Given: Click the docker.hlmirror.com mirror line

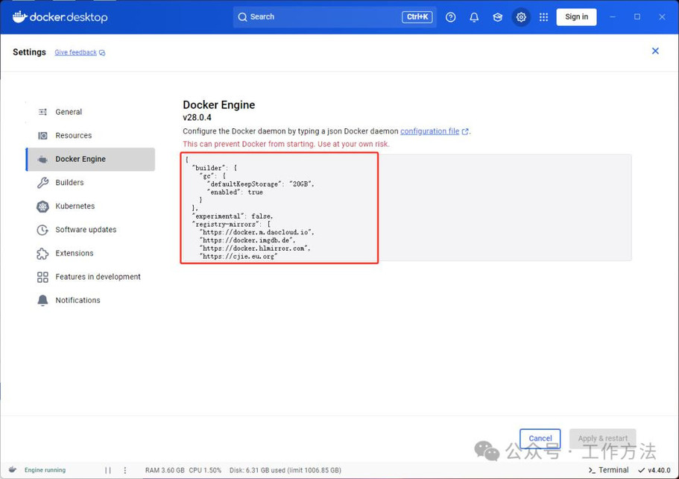Looking at the screenshot, I should click(255, 248).
